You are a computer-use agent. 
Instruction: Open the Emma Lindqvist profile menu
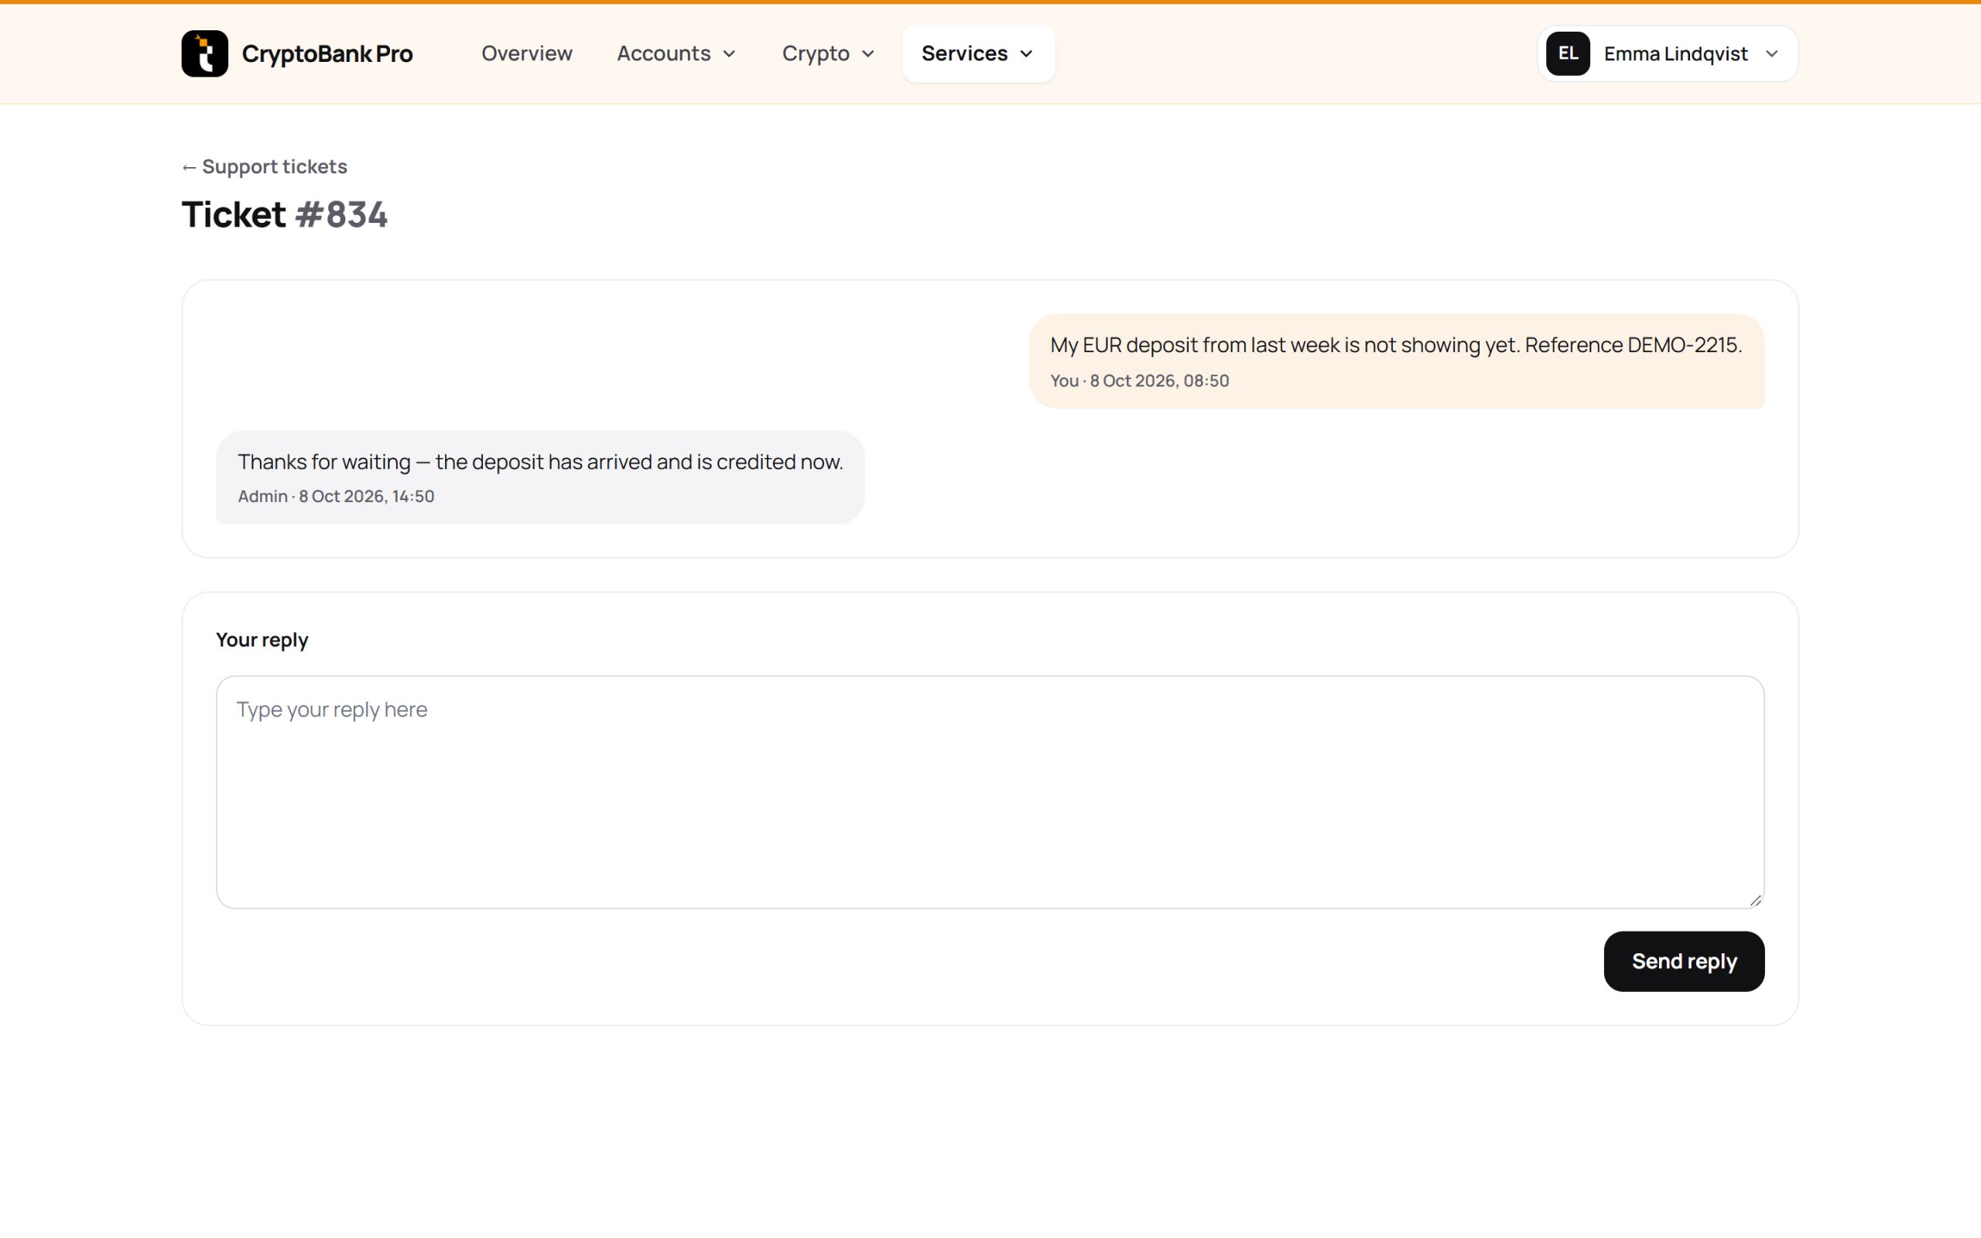pos(1668,53)
